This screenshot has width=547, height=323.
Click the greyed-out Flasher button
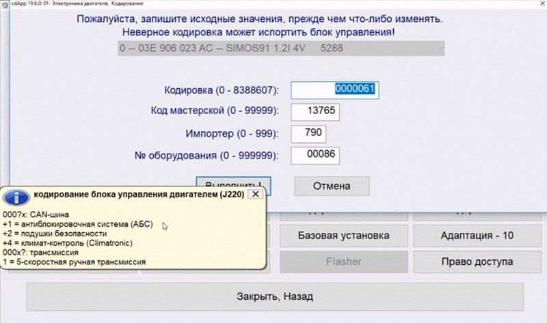[x=343, y=262]
